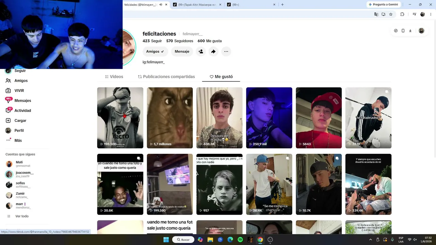Open the video with 198.500 views
Viewport: 436px width, 245px height.
[120, 118]
